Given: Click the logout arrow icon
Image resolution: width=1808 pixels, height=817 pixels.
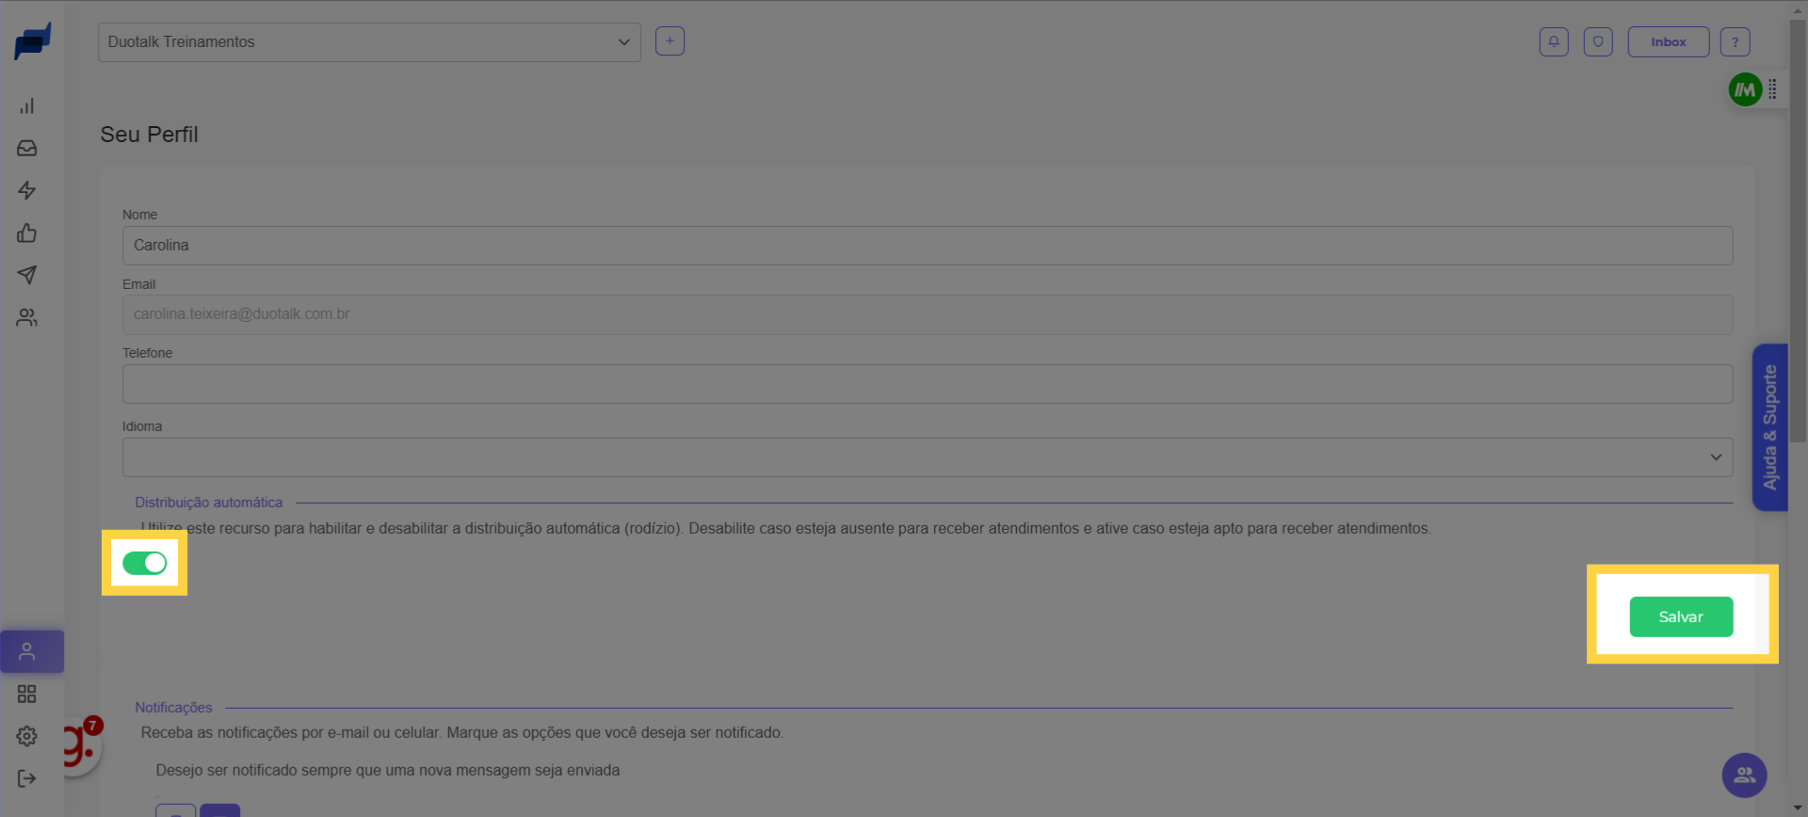Looking at the screenshot, I should tap(27, 778).
